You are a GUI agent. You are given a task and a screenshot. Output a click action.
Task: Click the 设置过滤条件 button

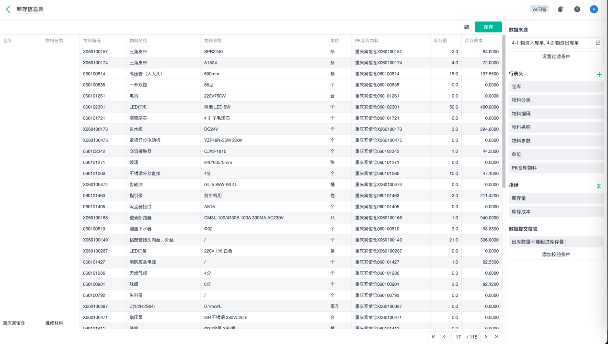pos(556,56)
